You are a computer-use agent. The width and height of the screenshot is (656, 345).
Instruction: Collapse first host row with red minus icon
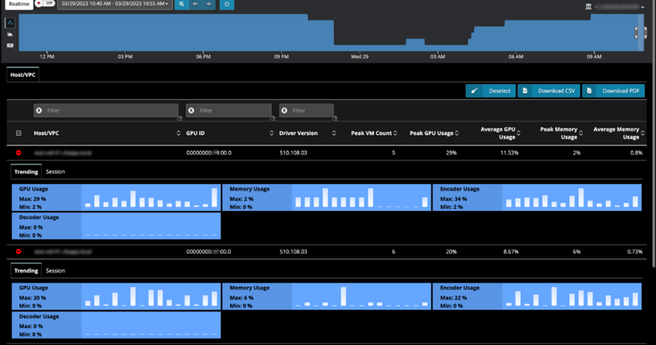19,153
